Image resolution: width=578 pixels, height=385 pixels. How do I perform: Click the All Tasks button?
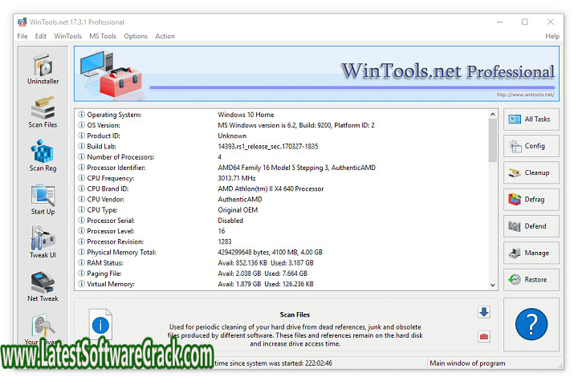tap(531, 120)
